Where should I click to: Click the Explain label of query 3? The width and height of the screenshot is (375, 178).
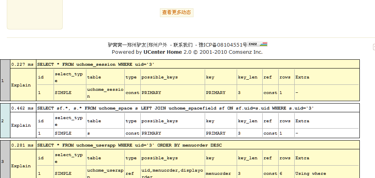point(21,166)
